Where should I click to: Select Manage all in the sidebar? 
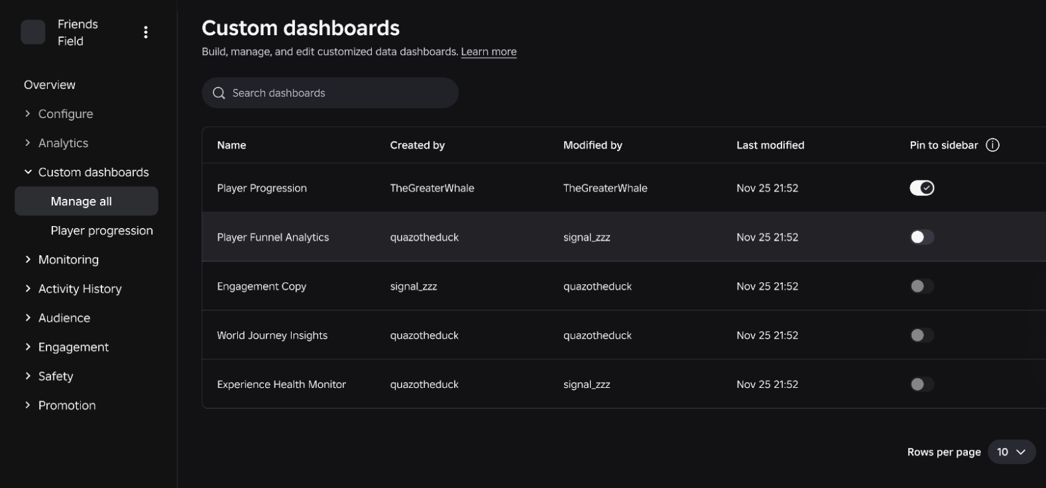tap(86, 202)
